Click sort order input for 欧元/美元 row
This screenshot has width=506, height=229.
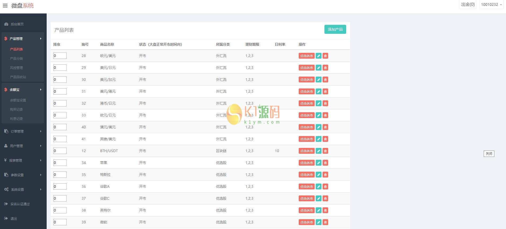click(x=60, y=56)
